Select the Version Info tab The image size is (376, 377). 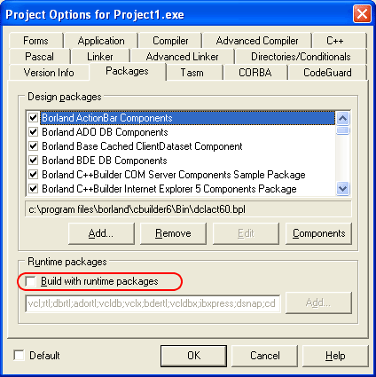click(x=49, y=73)
